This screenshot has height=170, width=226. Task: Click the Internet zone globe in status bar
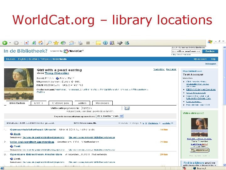tap(194, 168)
